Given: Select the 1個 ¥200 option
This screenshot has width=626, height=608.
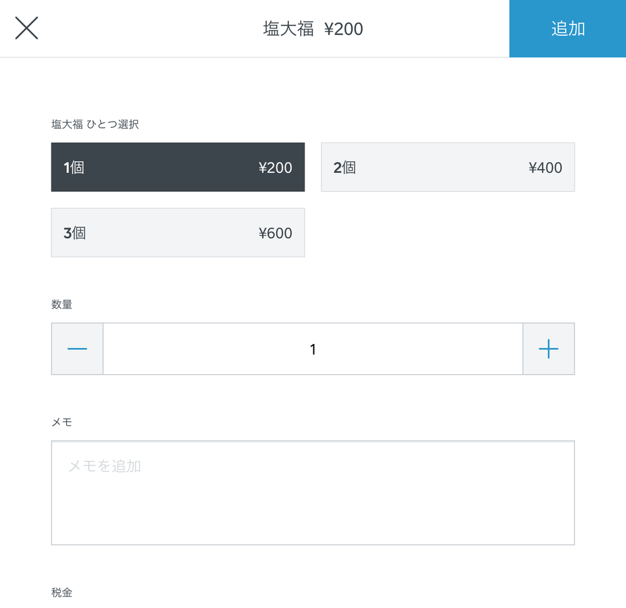Looking at the screenshot, I should pyautogui.click(x=177, y=167).
